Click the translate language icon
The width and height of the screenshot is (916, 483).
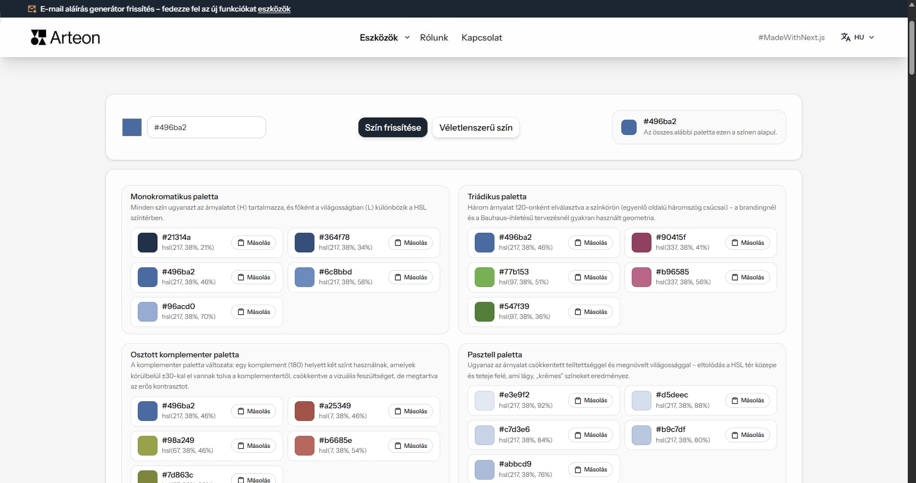[x=845, y=37]
